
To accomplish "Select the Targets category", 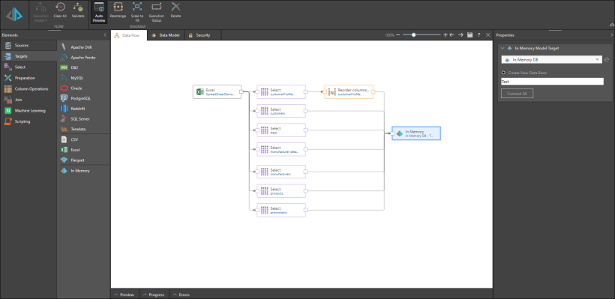I will coord(28,56).
